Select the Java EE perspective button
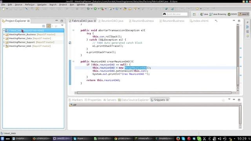This screenshot has width=251, height=141. [x=244, y=14]
